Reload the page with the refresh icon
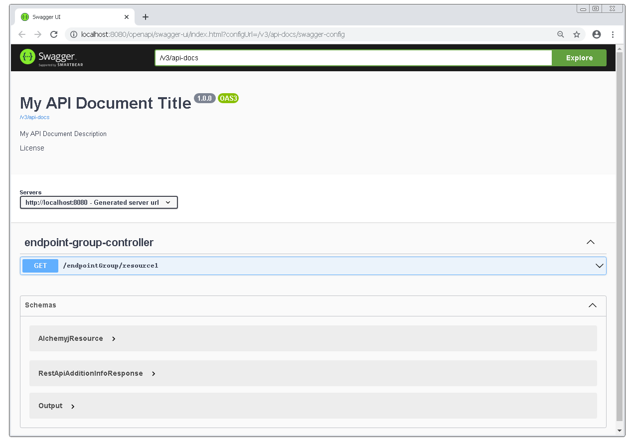Viewport: 629px width, 440px height. [54, 34]
